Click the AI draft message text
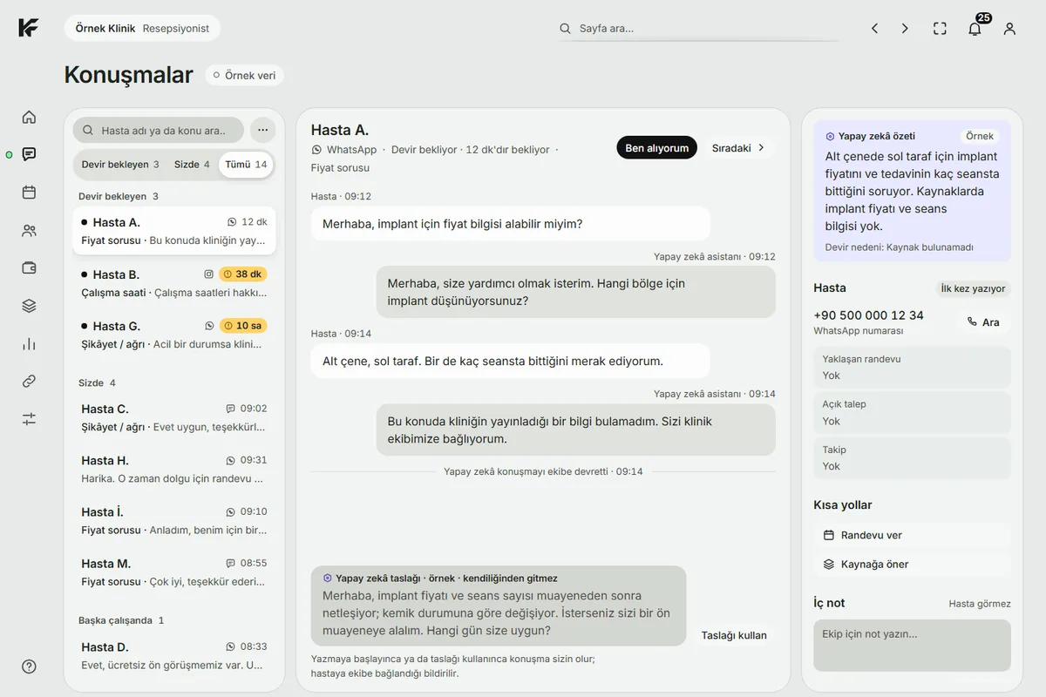 (x=496, y=613)
